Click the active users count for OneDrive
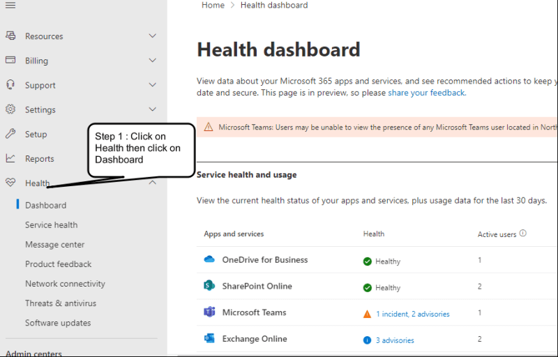 pos(480,260)
